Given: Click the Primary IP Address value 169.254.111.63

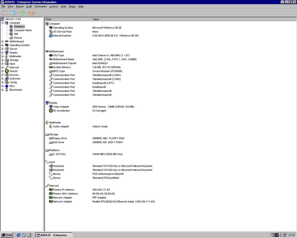Looking at the screenshot, I should click(101, 190).
